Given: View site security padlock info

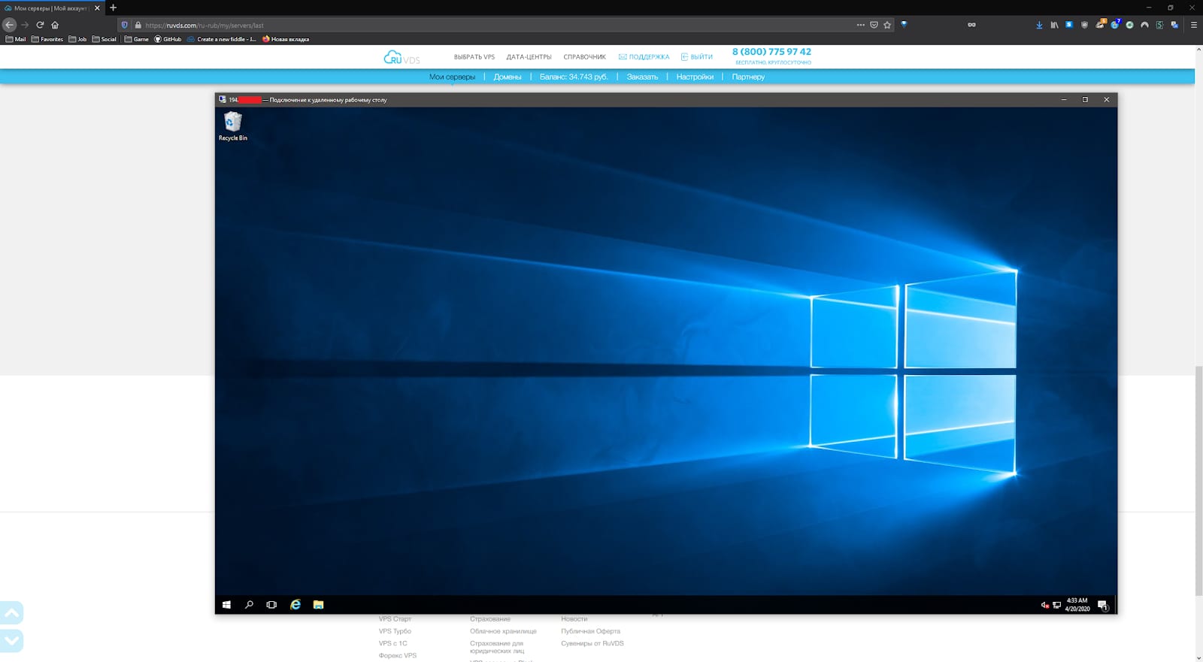Looking at the screenshot, I should click(138, 25).
